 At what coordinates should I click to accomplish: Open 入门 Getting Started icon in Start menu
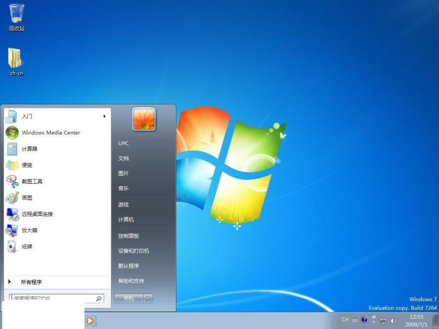12,116
